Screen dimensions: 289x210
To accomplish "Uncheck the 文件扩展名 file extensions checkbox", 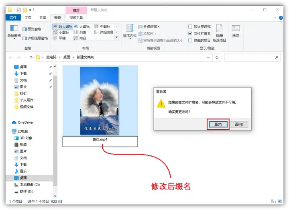I will tap(190, 33).
